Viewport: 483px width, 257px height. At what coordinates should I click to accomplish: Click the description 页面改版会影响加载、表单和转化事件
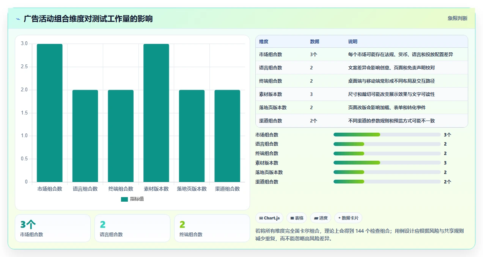coord(387,108)
